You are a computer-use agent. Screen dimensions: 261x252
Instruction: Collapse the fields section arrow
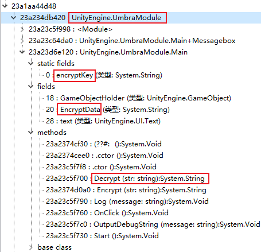tap(31, 86)
